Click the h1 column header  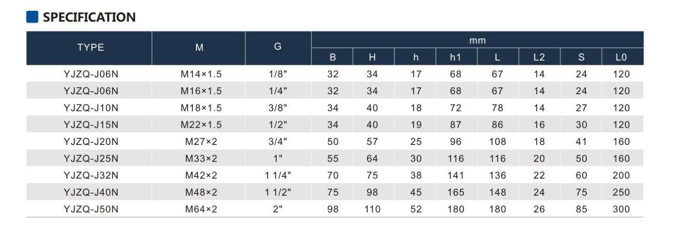coord(455,57)
